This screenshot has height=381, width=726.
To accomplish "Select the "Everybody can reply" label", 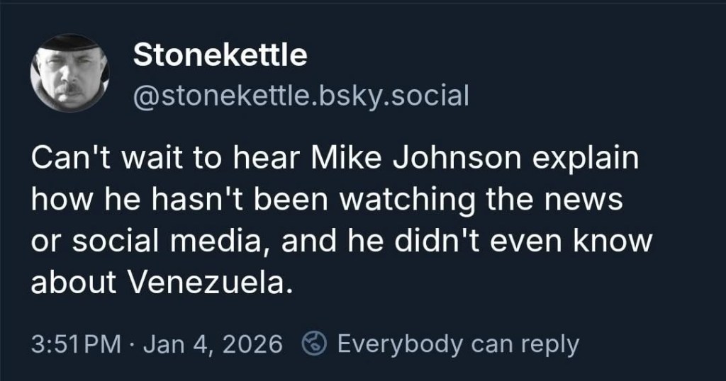I will tap(458, 344).
